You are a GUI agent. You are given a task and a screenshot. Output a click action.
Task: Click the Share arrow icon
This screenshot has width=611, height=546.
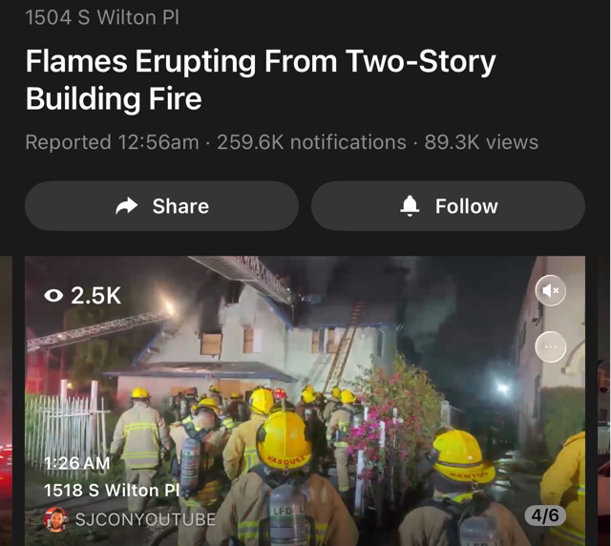click(x=127, y=206)
